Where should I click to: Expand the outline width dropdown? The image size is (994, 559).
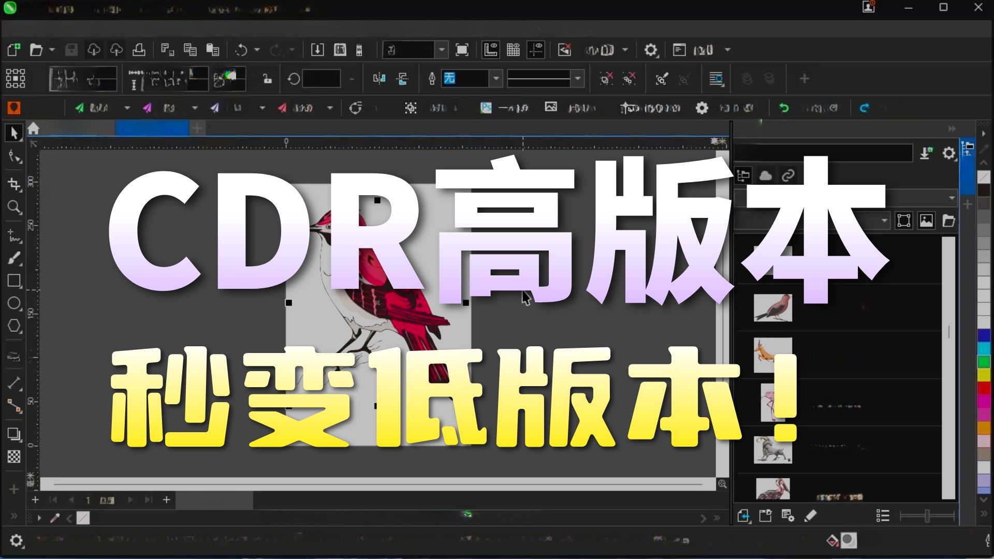(577, 78)
